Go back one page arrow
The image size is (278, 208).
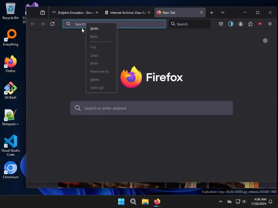coord(33,24)
